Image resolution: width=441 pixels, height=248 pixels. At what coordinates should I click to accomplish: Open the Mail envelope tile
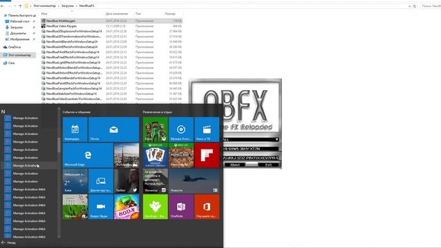tap(114, 130)
